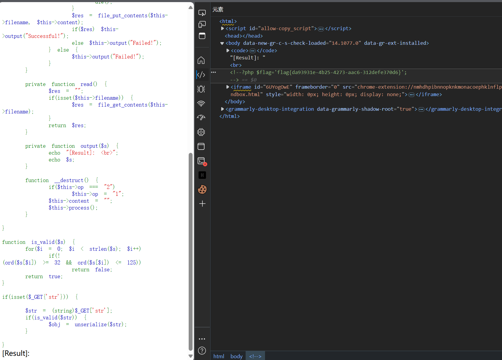Select the html breadcrumb item

pos(219,356)
